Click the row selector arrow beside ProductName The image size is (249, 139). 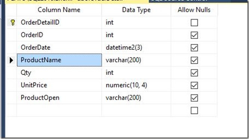coord(11,60)
